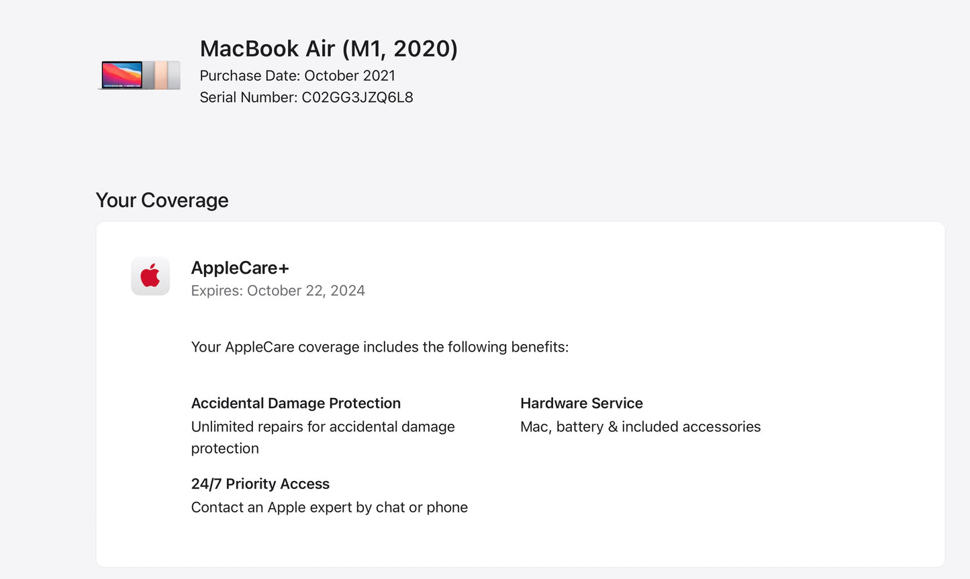Select the Accidental Damage Protection heading
970x579 pixels.
pyautogui.click(x=295, y=403)
